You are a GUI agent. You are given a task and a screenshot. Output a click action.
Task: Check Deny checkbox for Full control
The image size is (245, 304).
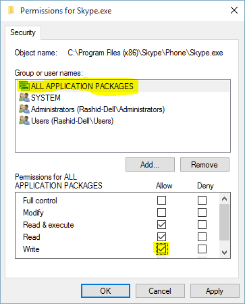(x=202, y=200)
